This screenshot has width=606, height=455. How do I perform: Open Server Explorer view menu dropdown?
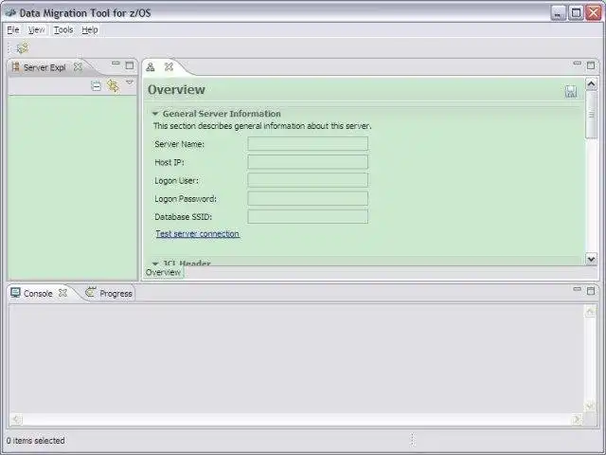point(130,82)
